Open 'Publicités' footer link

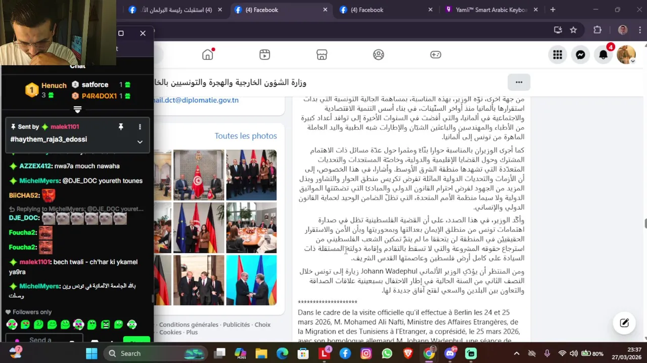(236, 325)
